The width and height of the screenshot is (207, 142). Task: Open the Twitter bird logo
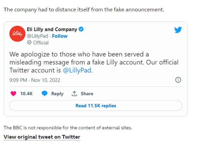(x=178, y=30)
